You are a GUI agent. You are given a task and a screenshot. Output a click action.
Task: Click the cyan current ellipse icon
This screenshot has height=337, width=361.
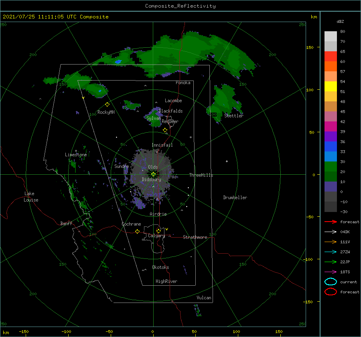(x=331, y=282)
